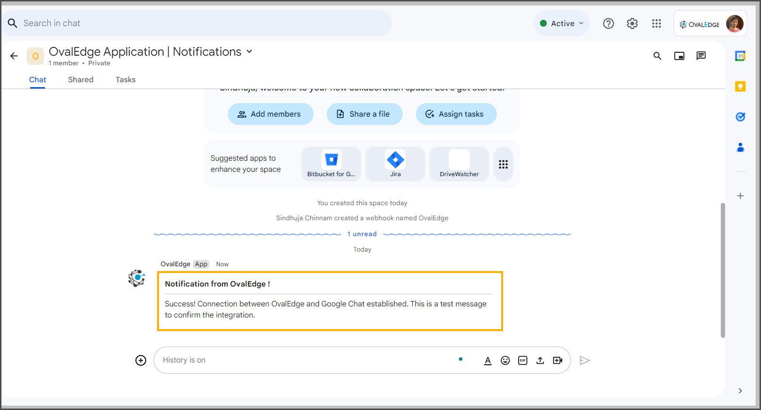The height and width of the screenshot is (410, 761).
Task: Click 'Notification from OvalEdge !' heading
Action: (217, 284)
